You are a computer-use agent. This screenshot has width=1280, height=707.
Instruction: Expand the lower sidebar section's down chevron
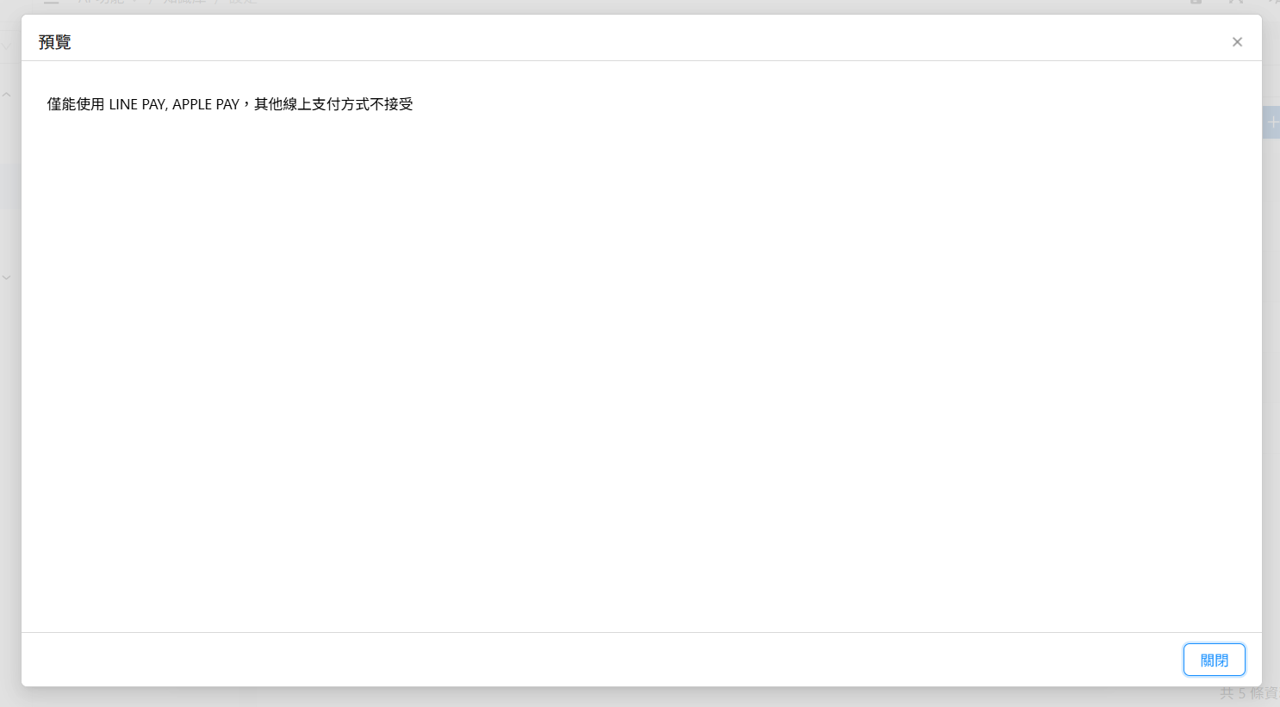pos(6,277)
